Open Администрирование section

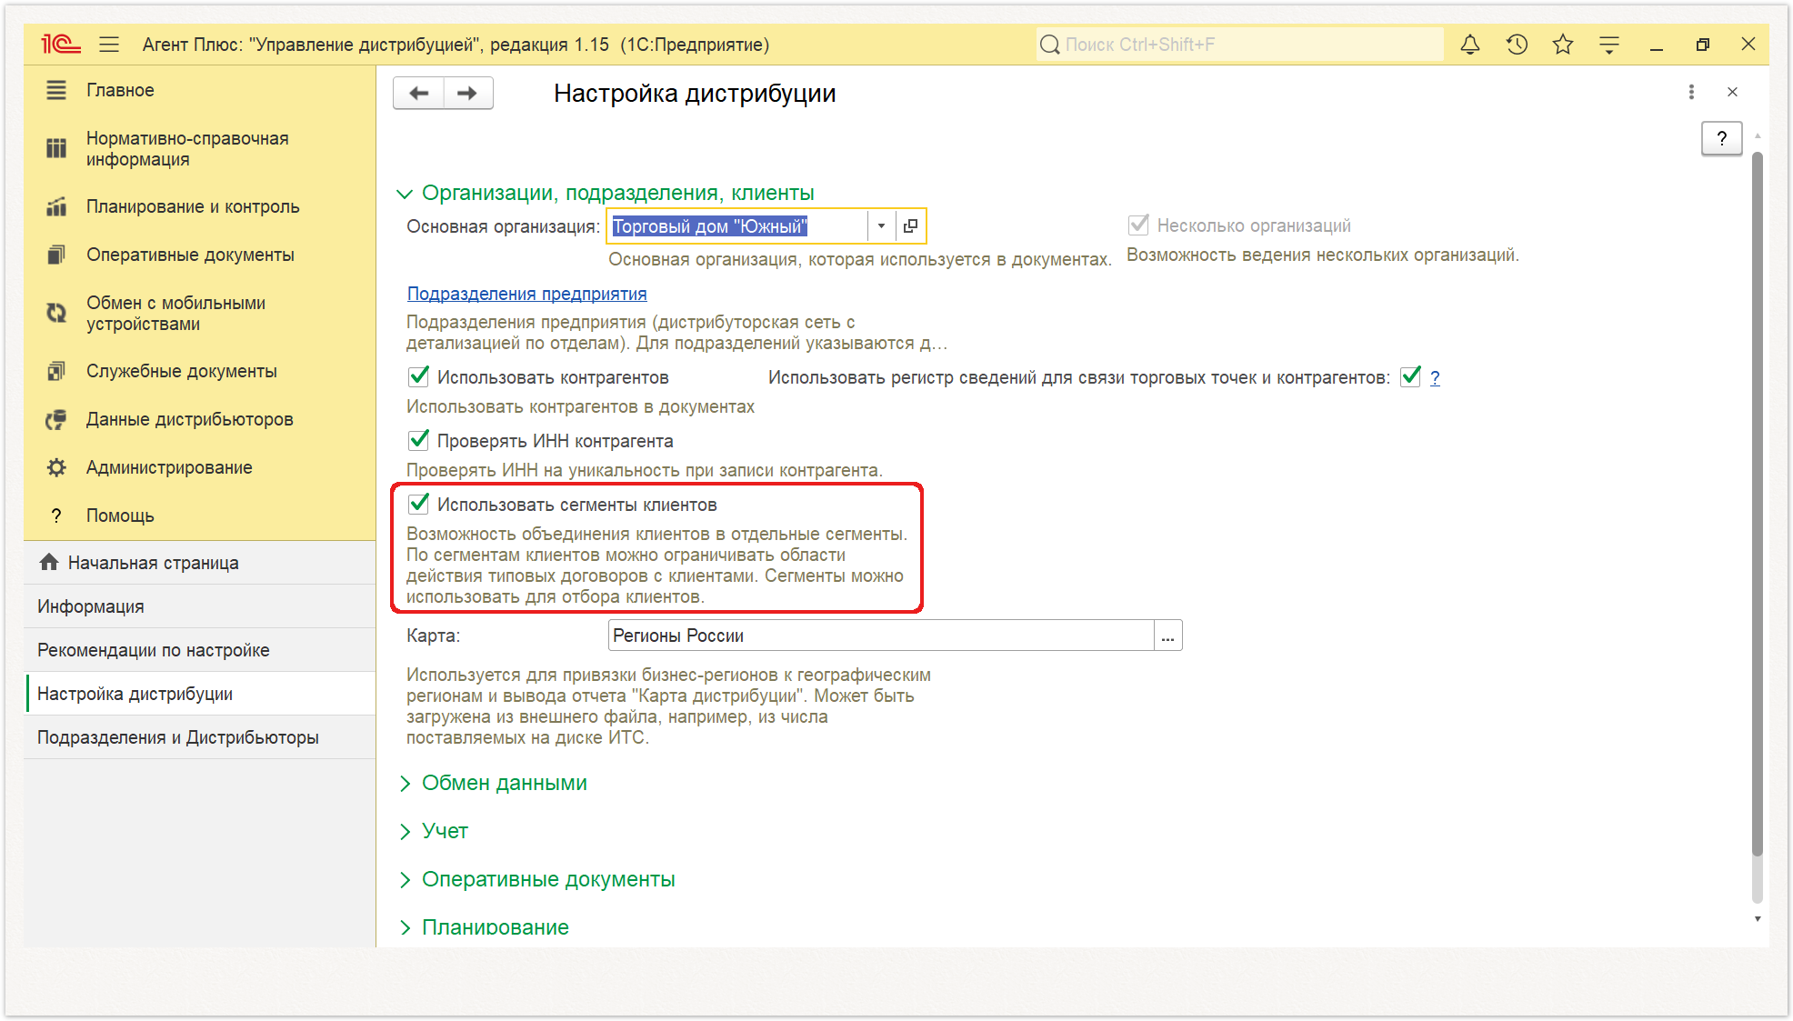[169, 467]
